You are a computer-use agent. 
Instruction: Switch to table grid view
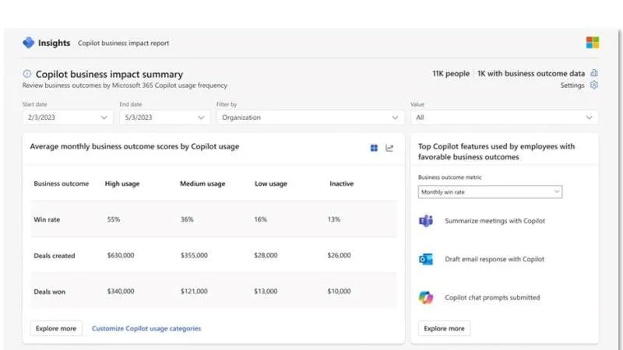pos(374,148)
